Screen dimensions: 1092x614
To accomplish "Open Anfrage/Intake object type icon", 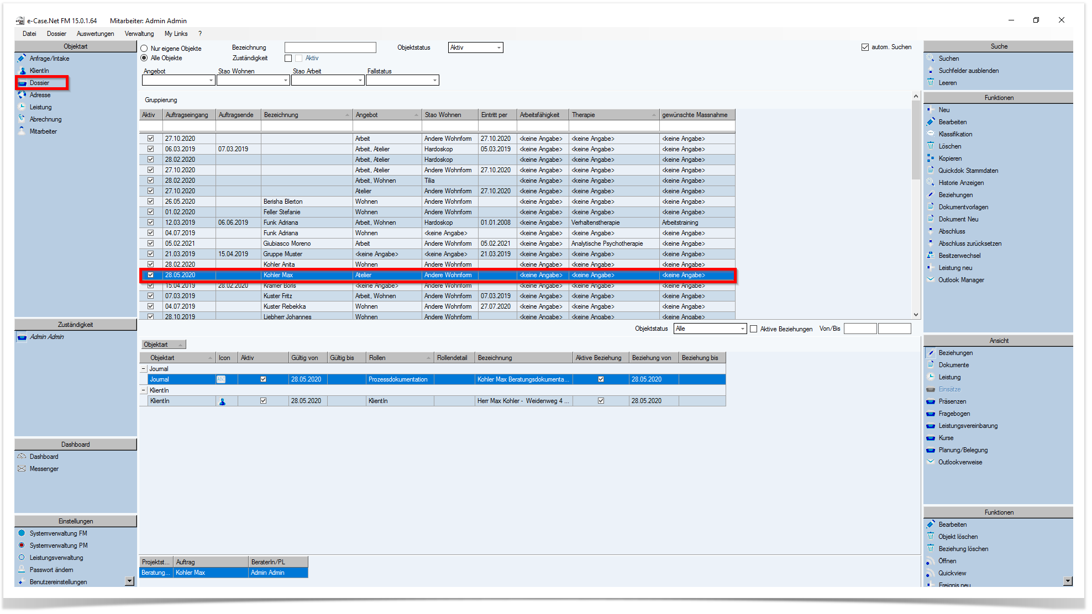I will [22, 59].
